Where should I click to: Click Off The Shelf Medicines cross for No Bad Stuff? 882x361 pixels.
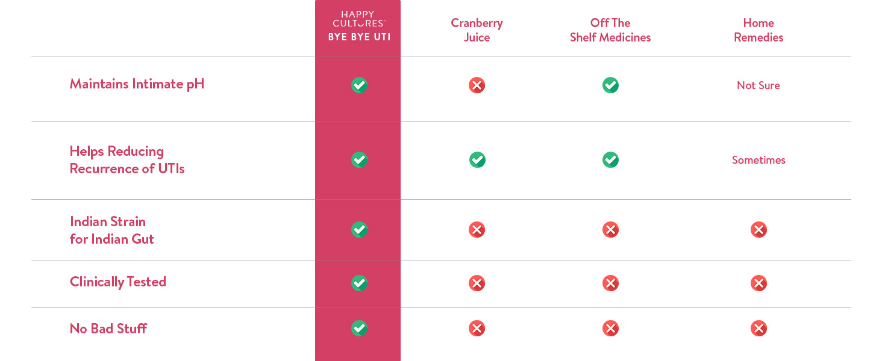coord(610,328)
